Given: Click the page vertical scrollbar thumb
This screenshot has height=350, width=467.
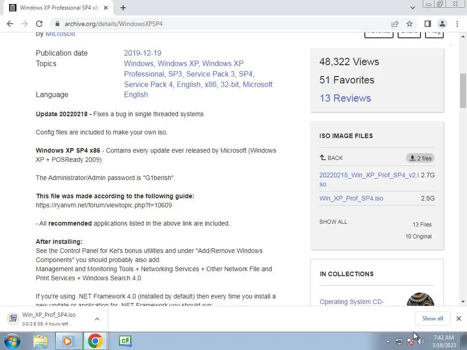Looking at the screenshot, I should pos(463,91).
